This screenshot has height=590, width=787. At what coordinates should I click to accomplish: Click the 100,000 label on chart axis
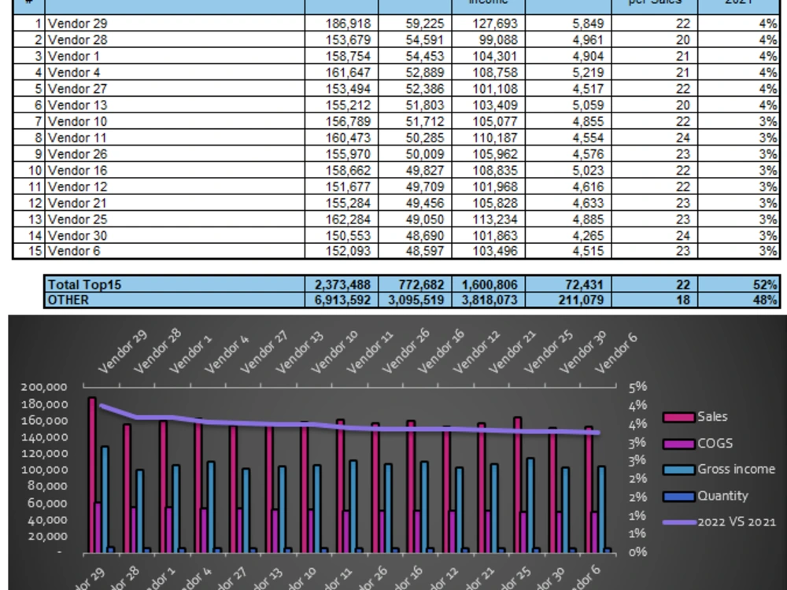click(x=44, y=470)
